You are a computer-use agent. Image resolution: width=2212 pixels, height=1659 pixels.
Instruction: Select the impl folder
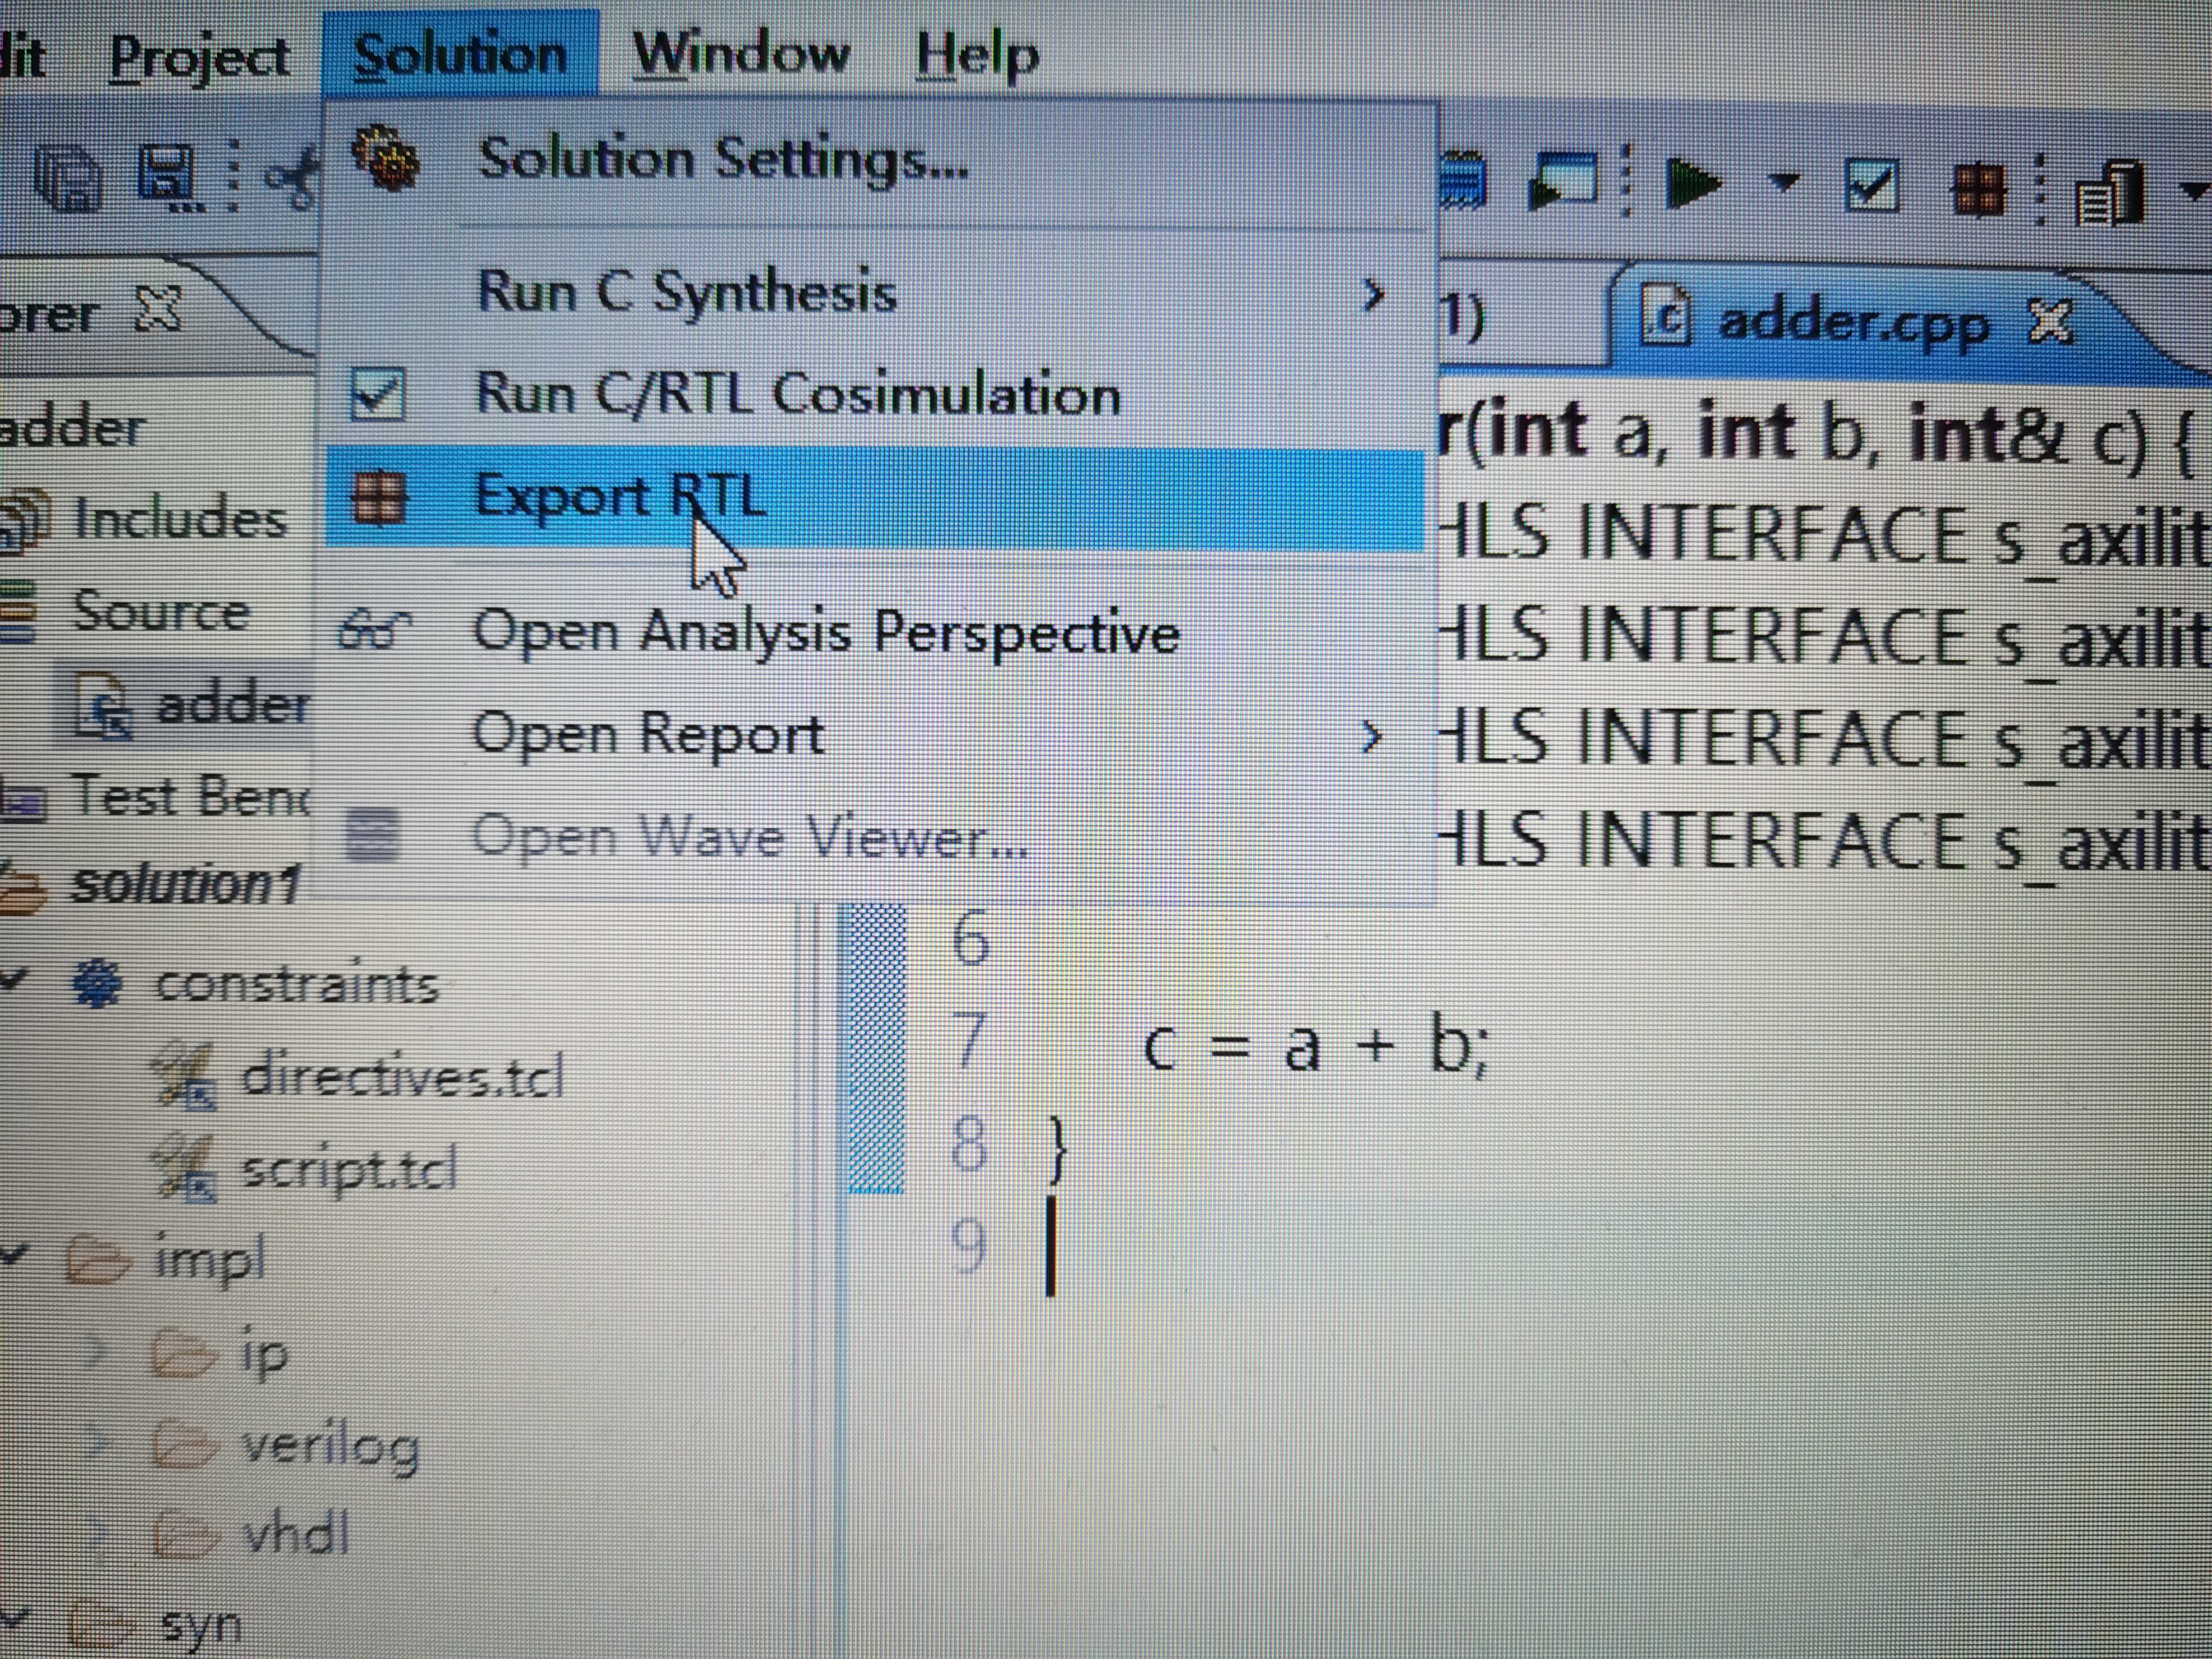tap(209, 1259)
